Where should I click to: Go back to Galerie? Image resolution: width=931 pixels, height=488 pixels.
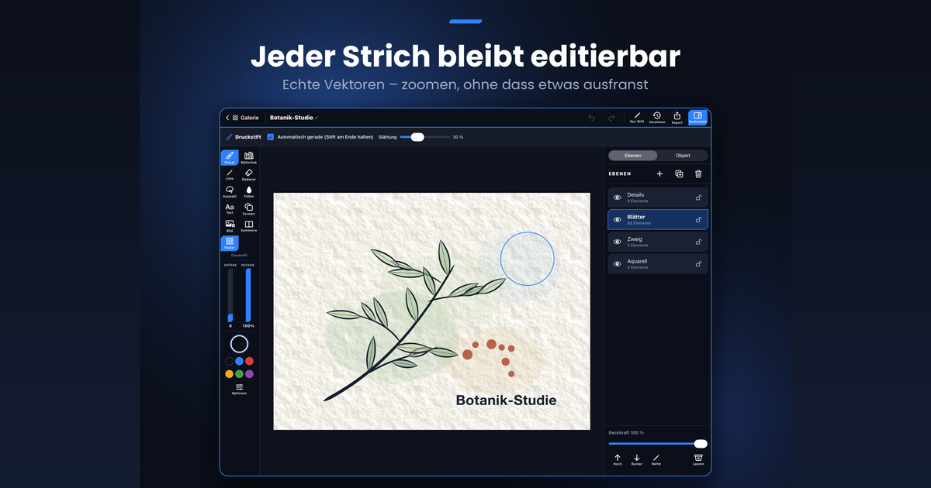coord(242,118)
